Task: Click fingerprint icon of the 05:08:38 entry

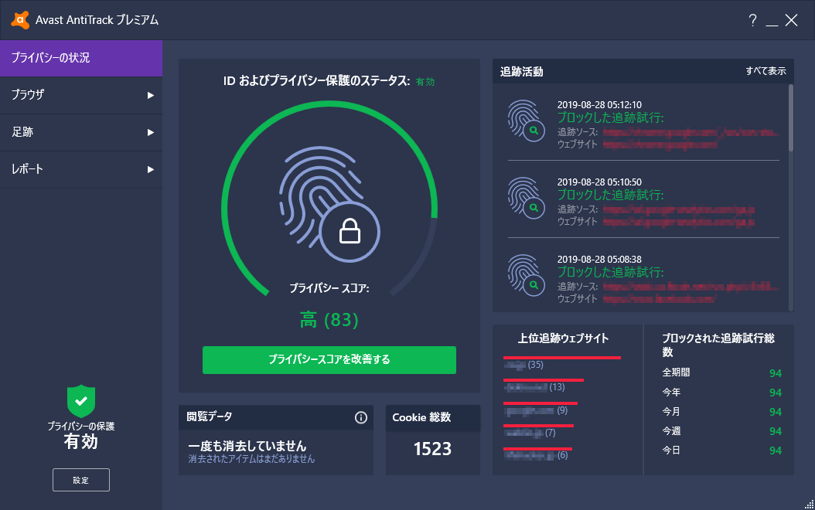Action: click(527, 277)
